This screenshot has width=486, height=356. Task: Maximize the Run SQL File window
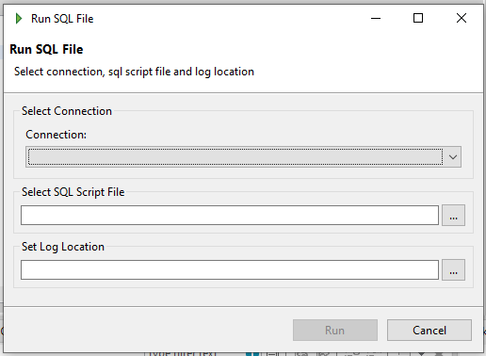[x=418, y=18]
